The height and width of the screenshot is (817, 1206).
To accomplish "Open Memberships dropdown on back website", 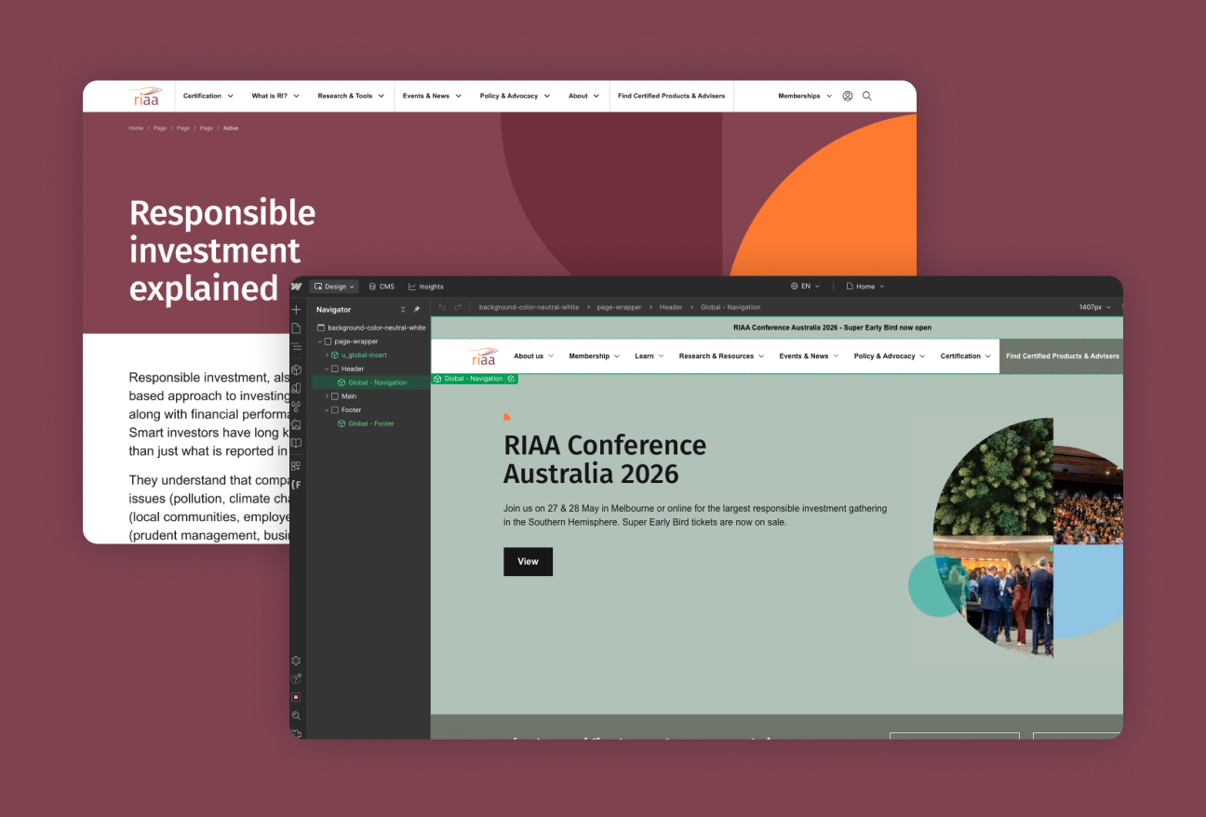I will [805, 96].
